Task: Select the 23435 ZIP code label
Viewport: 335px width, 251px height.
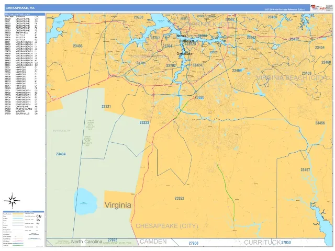Action: (77, 46)
